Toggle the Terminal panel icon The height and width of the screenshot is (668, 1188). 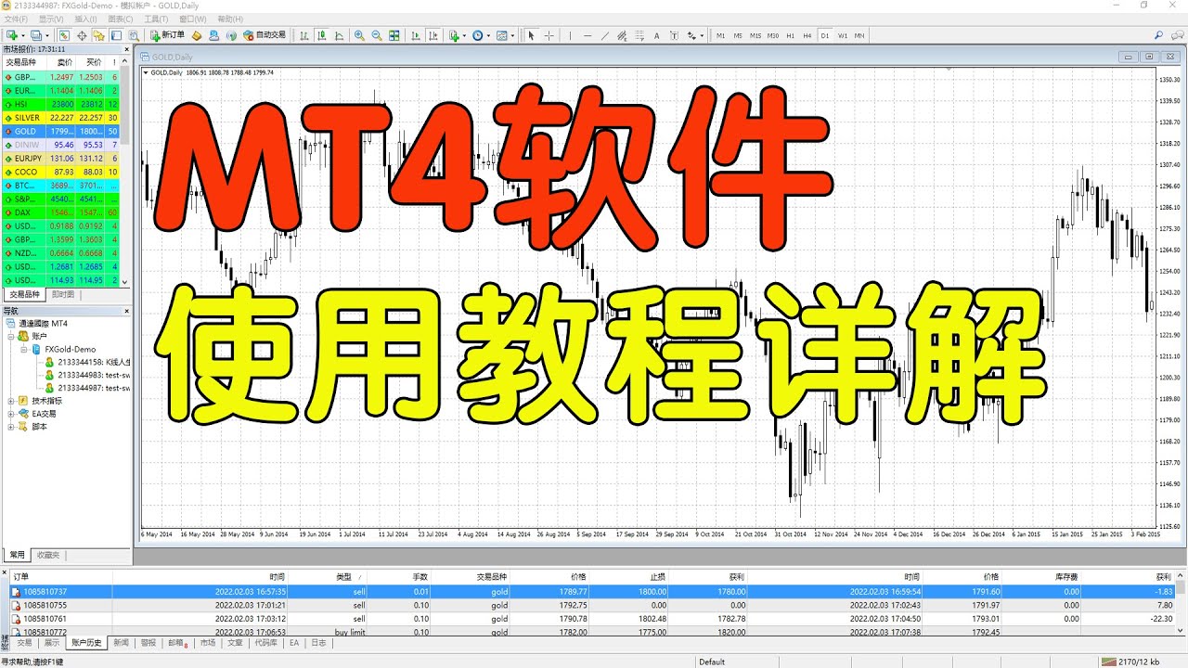pyautogui.click(x=116, y=35)
